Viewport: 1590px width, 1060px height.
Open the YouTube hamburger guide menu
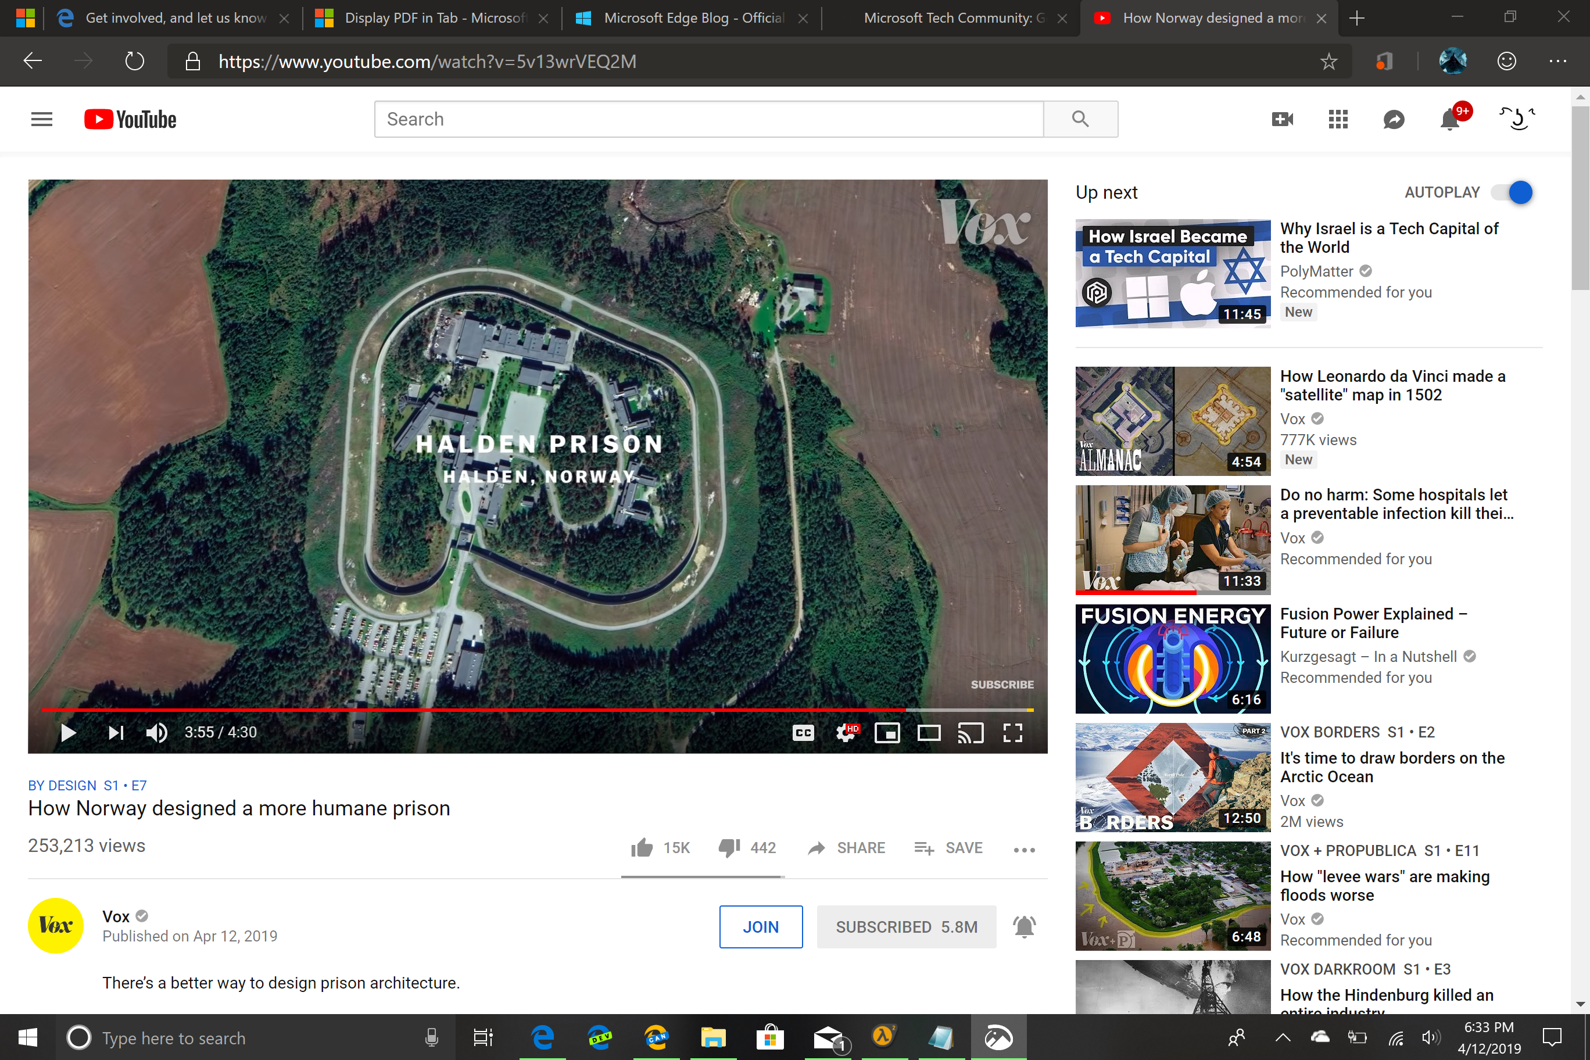[x=41, y=120]
